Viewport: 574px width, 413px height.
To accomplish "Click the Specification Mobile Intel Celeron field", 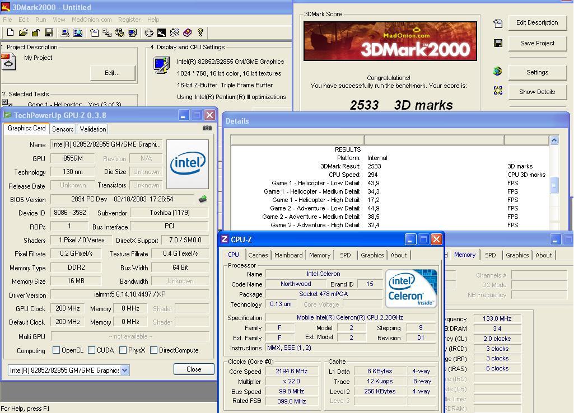I will tap(351, 317).
